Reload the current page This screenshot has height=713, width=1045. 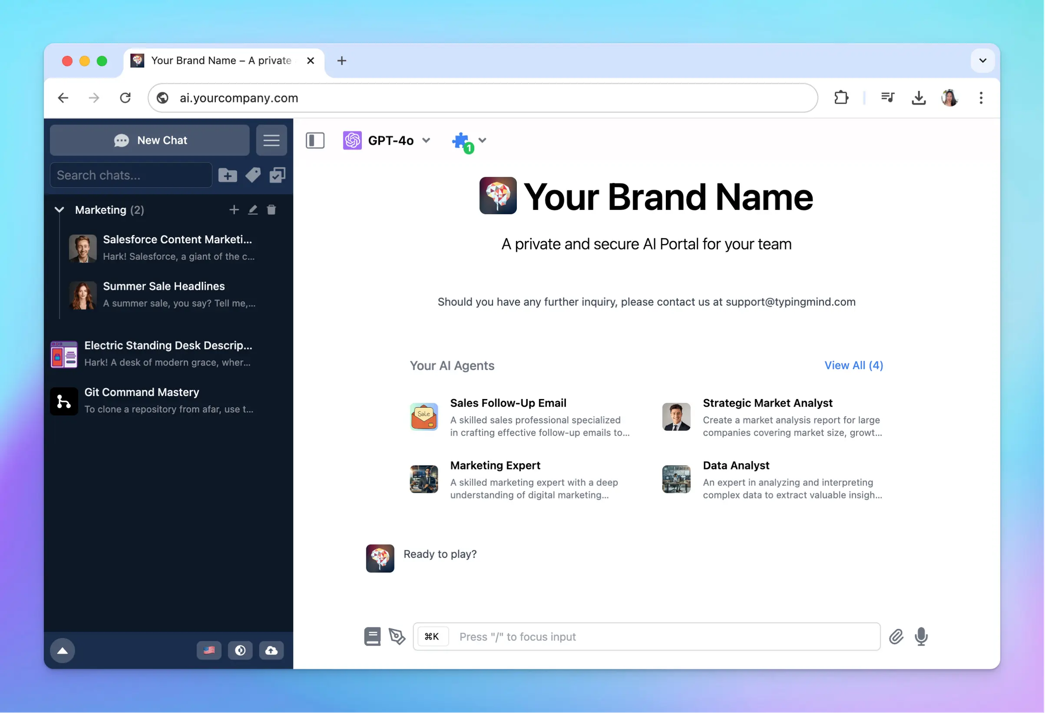(x=126, y=98)
